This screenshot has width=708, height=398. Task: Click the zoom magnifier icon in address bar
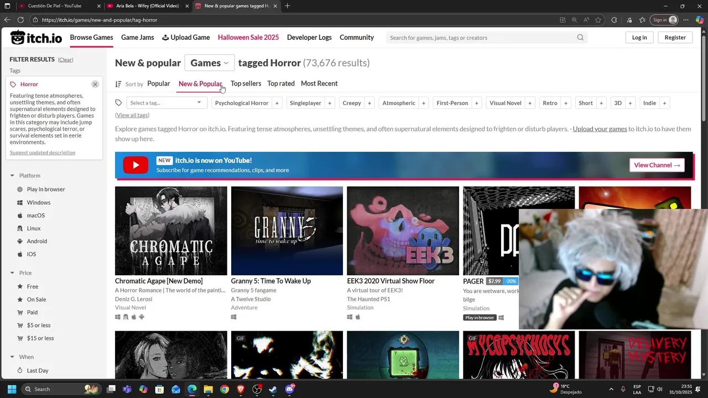(x=574, y=20)
